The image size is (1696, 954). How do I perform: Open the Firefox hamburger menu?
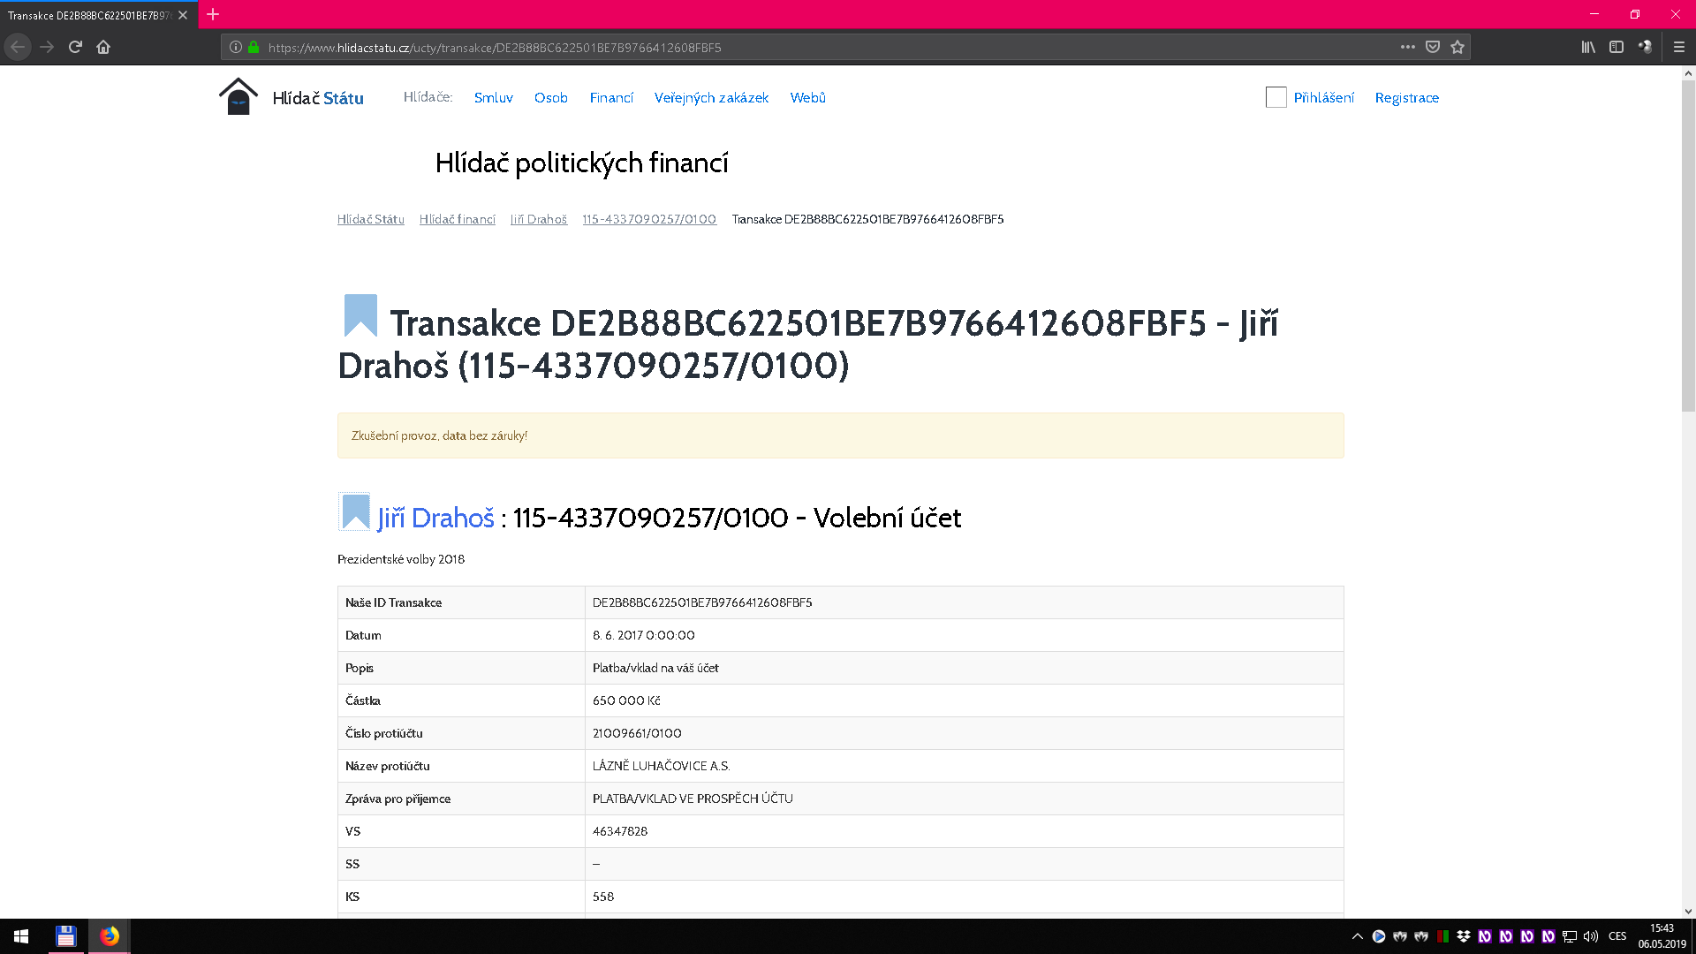[1679, 47]
